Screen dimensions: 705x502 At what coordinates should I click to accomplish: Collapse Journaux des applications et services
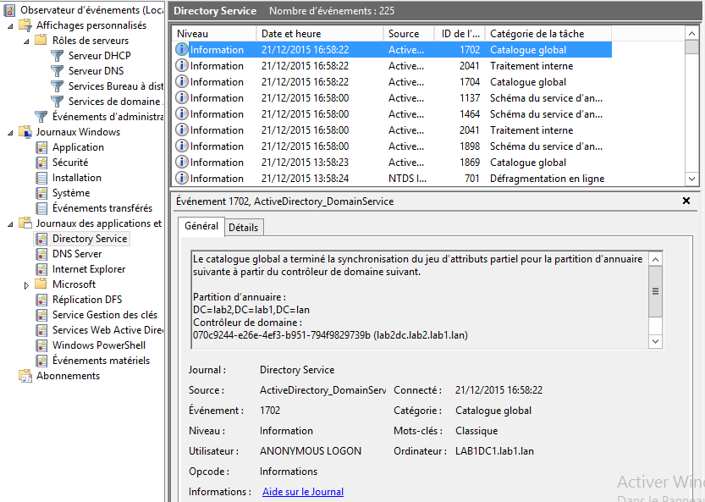pyautogui.click(x=10, y=224)
